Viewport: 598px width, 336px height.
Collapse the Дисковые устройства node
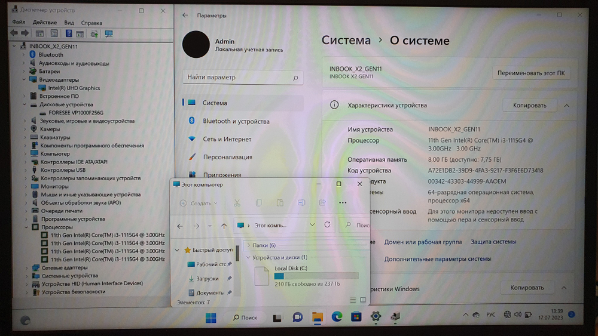coord(24,104)
